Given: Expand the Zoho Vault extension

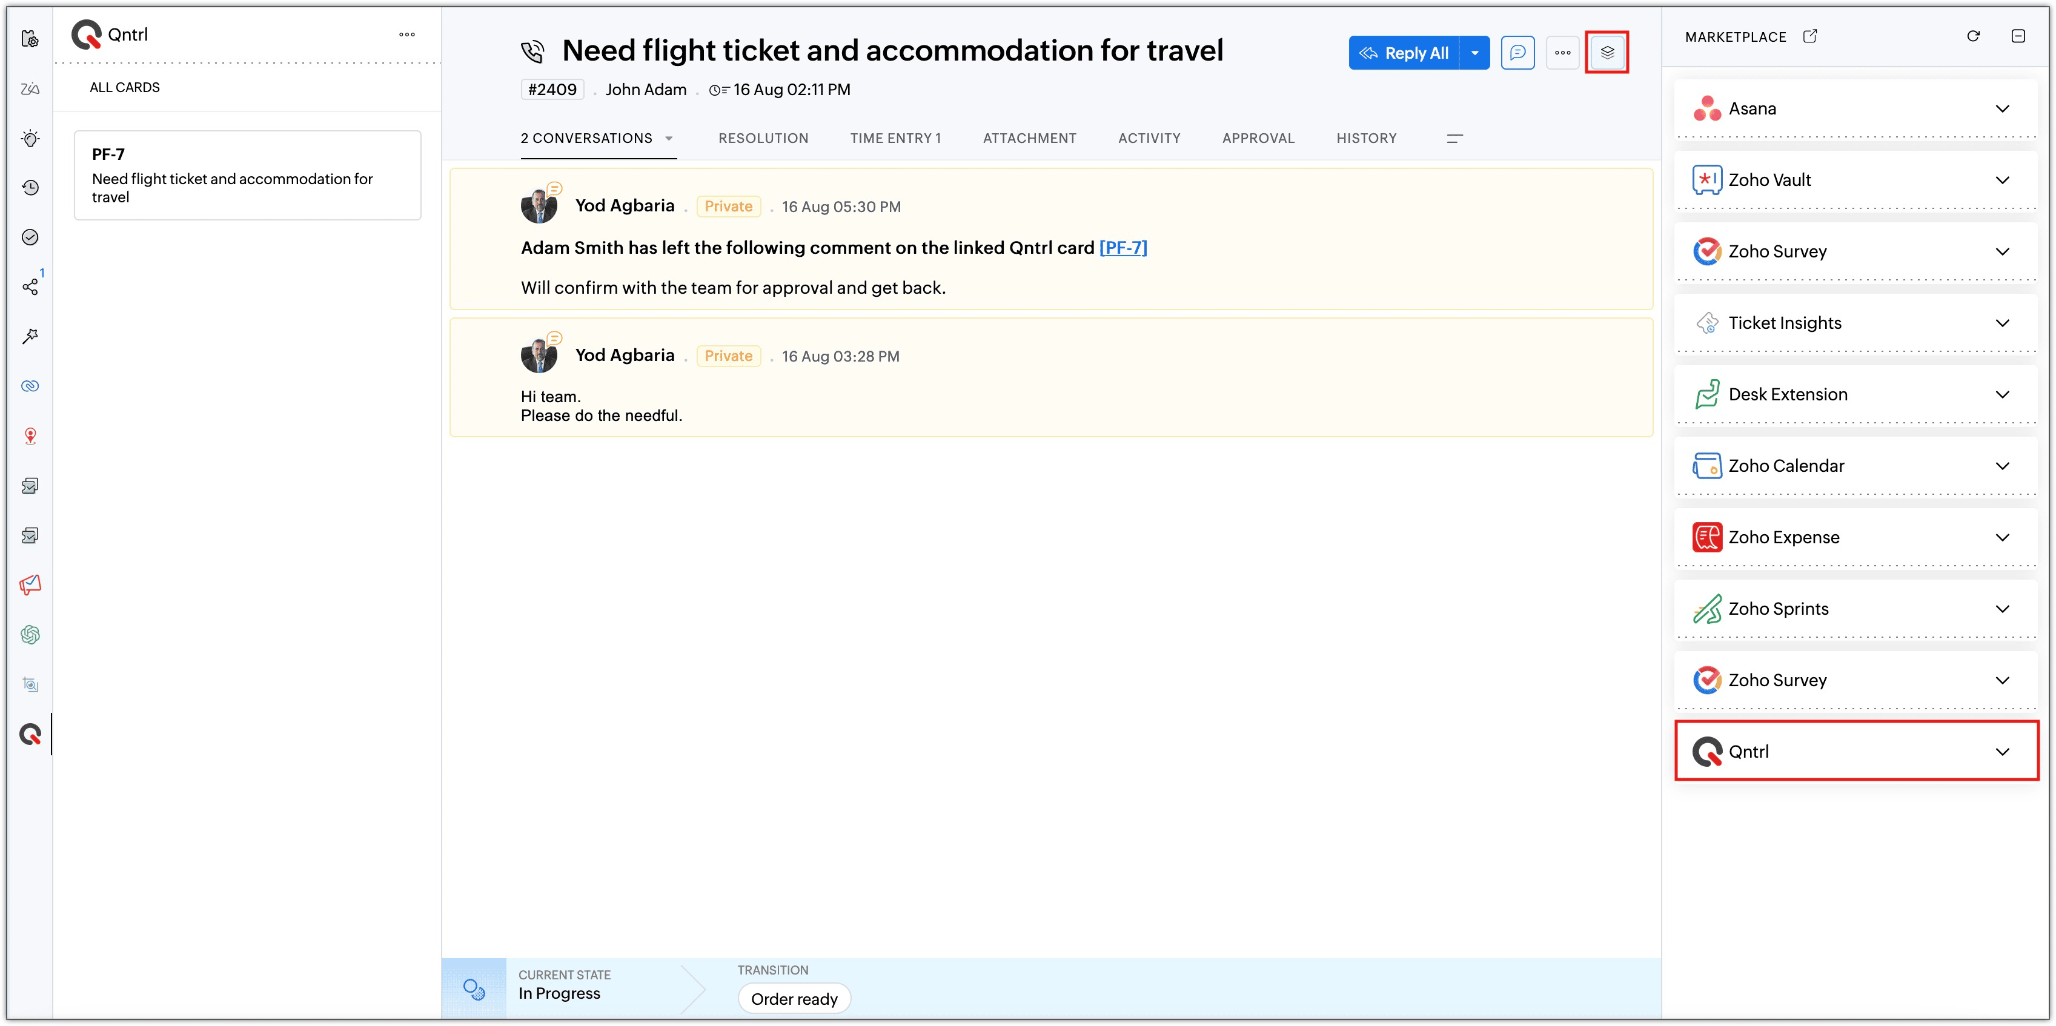Looking at the screenshot, I should click(2001, 180).
